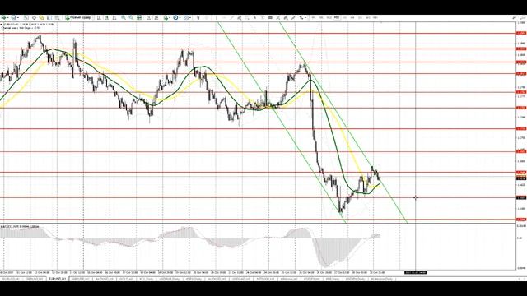Open the Indicators list dropdown
The image size is (527, 296).
click(x=167, y=17)
